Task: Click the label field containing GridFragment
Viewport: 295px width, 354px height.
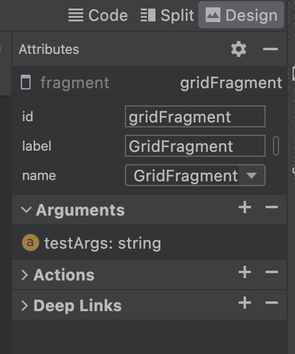Action: pos(195,146)
